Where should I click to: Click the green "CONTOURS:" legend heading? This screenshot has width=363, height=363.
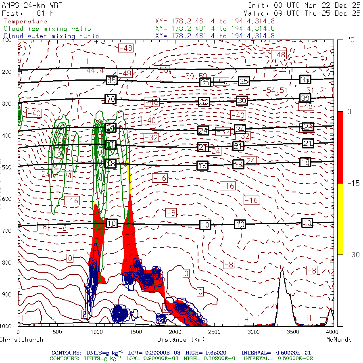coord(65,359)
